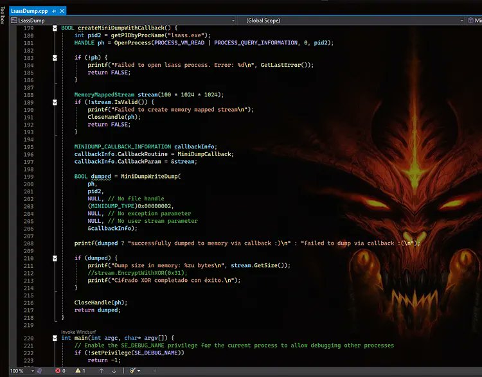
Task: Show the warnings via yellow warning icon
Action: click(80, 371)
